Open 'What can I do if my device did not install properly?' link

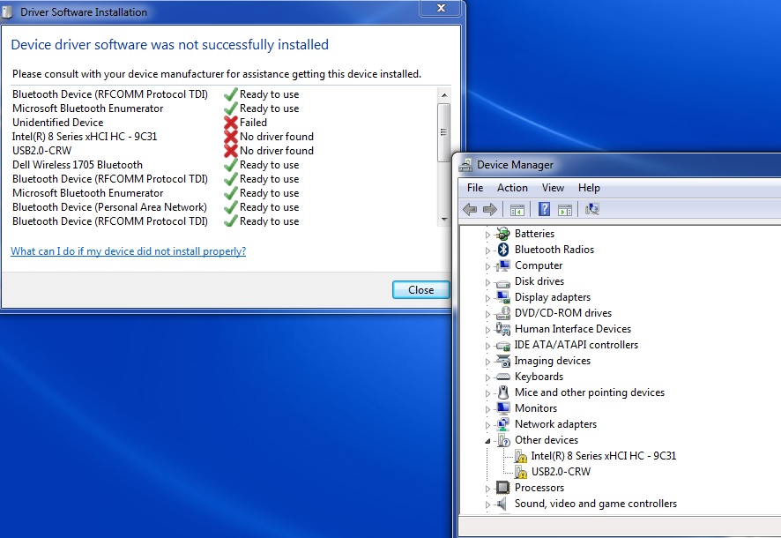(x=129, y=251)
